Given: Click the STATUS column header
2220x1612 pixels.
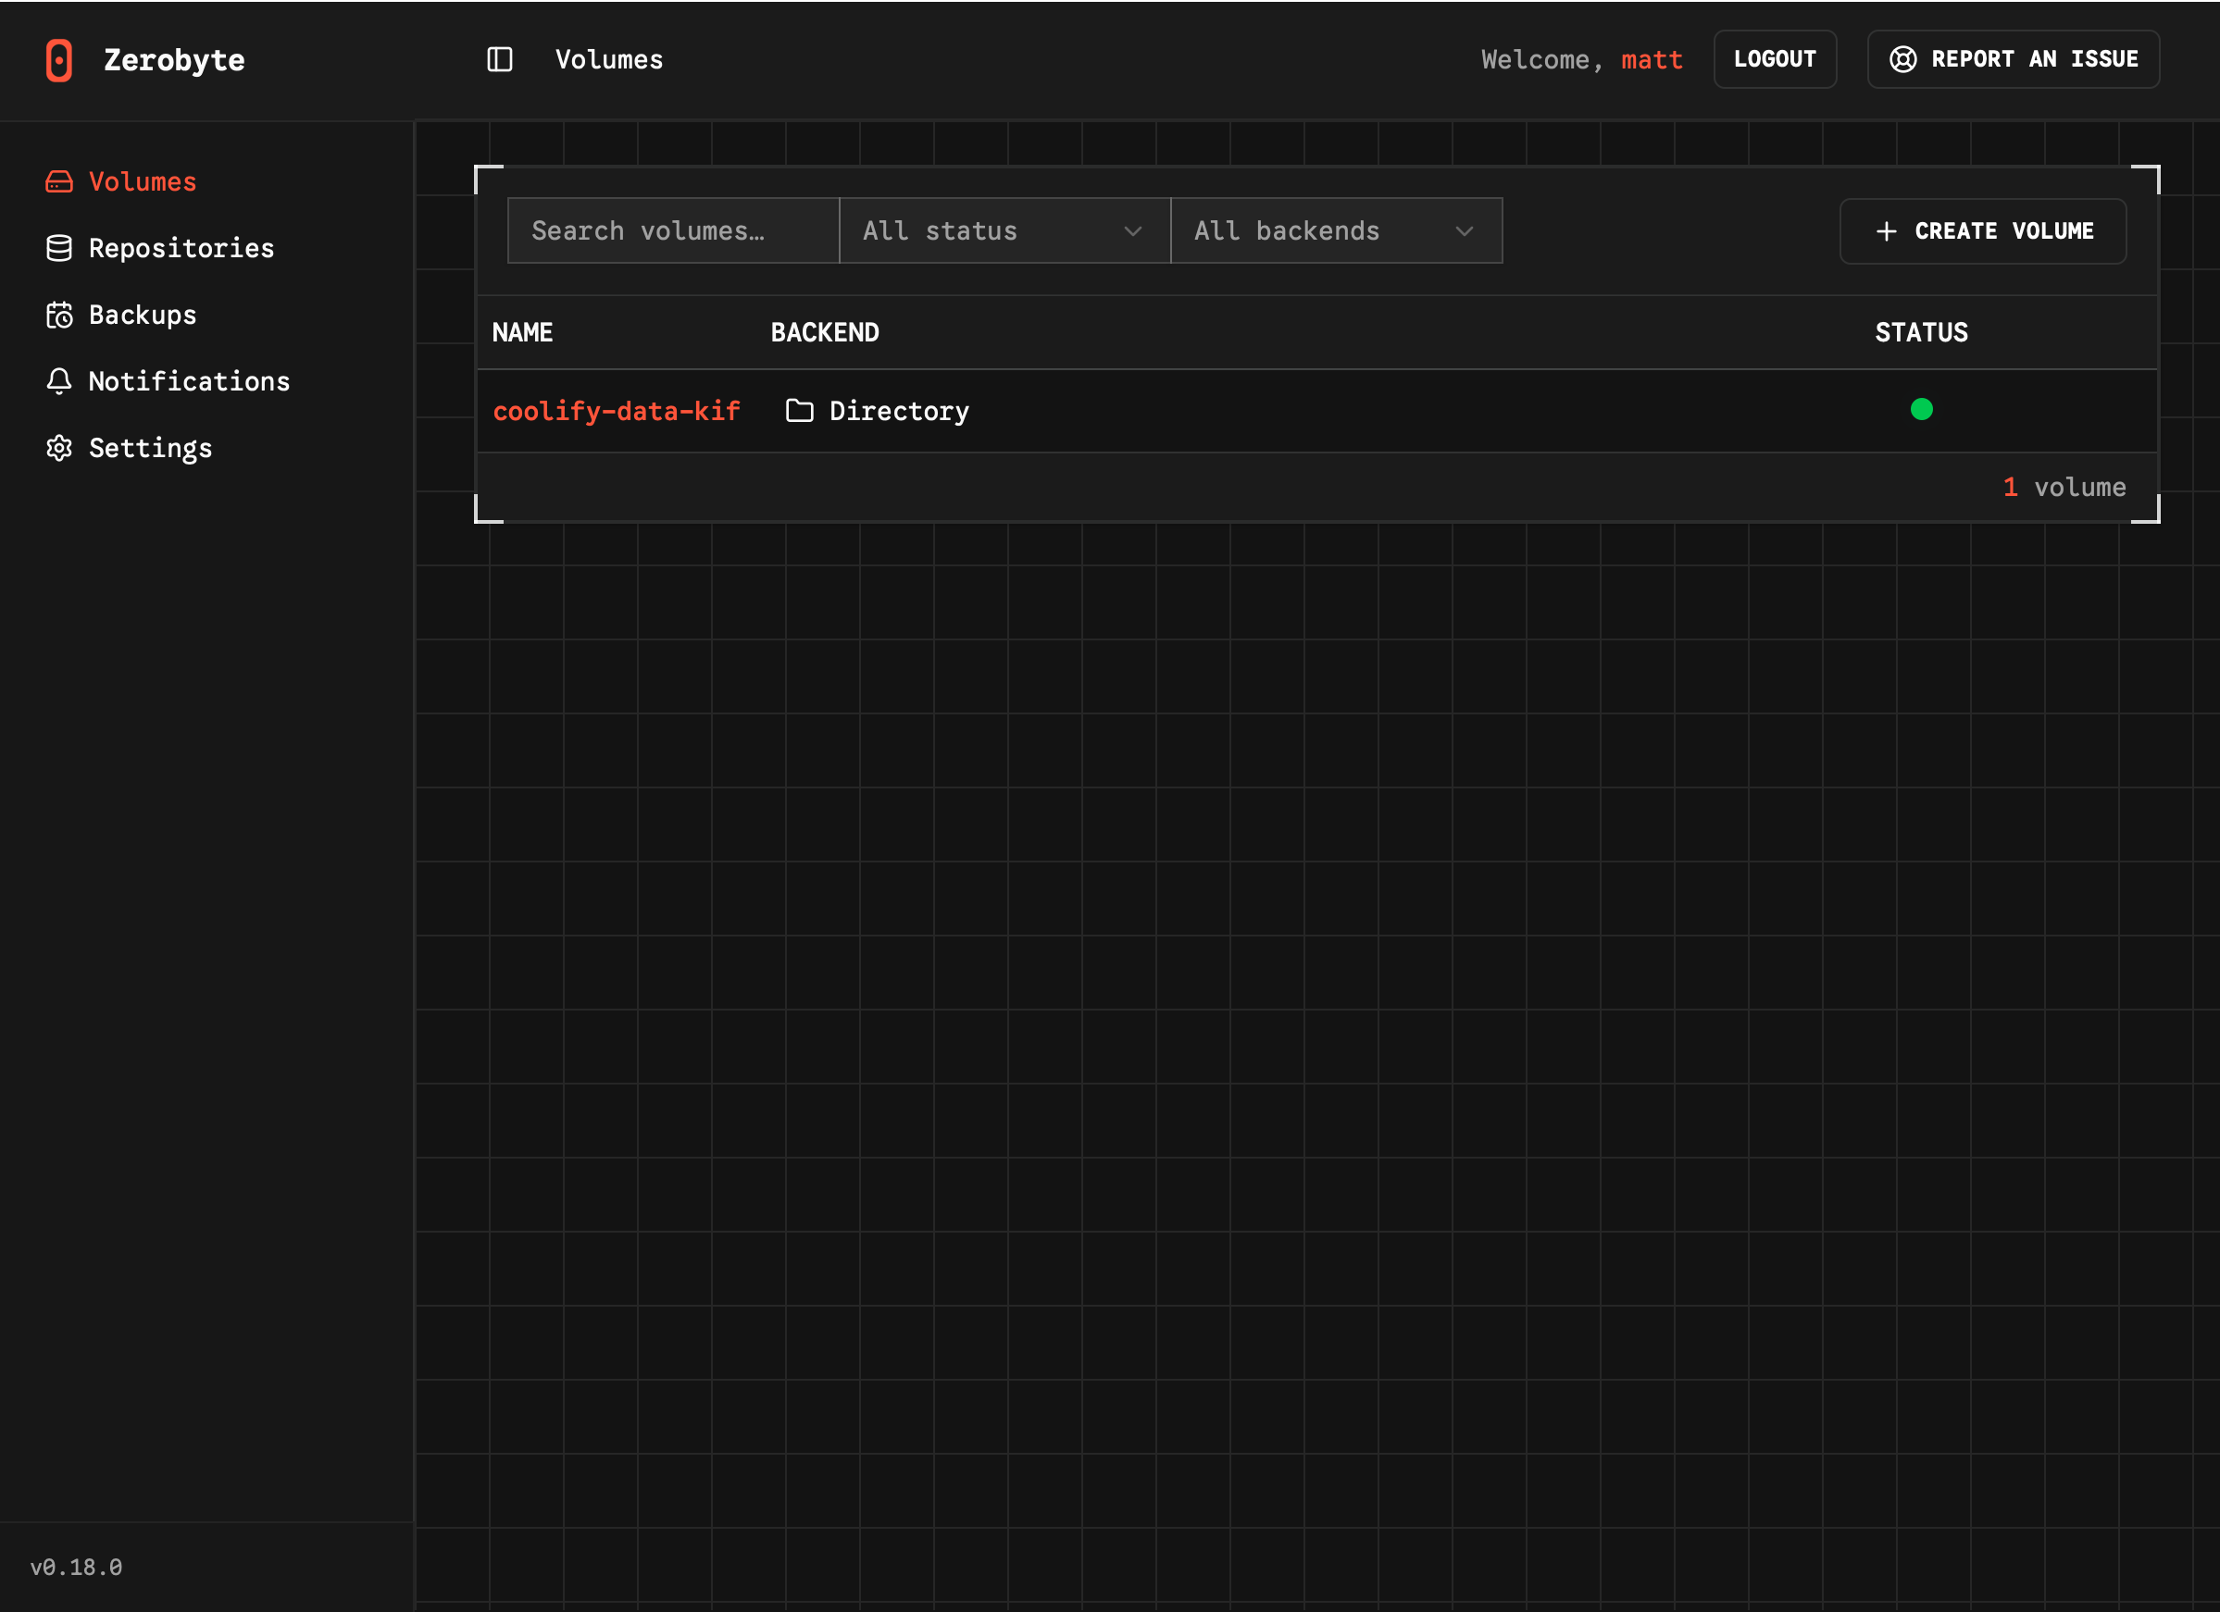Looking at the screenshot, I should (1919, 332).
